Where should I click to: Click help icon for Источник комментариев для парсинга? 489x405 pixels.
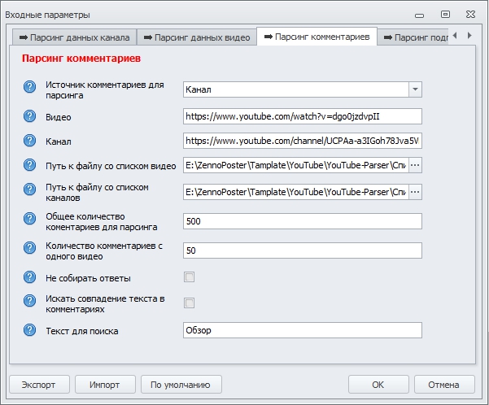click(x=31, y=89)
